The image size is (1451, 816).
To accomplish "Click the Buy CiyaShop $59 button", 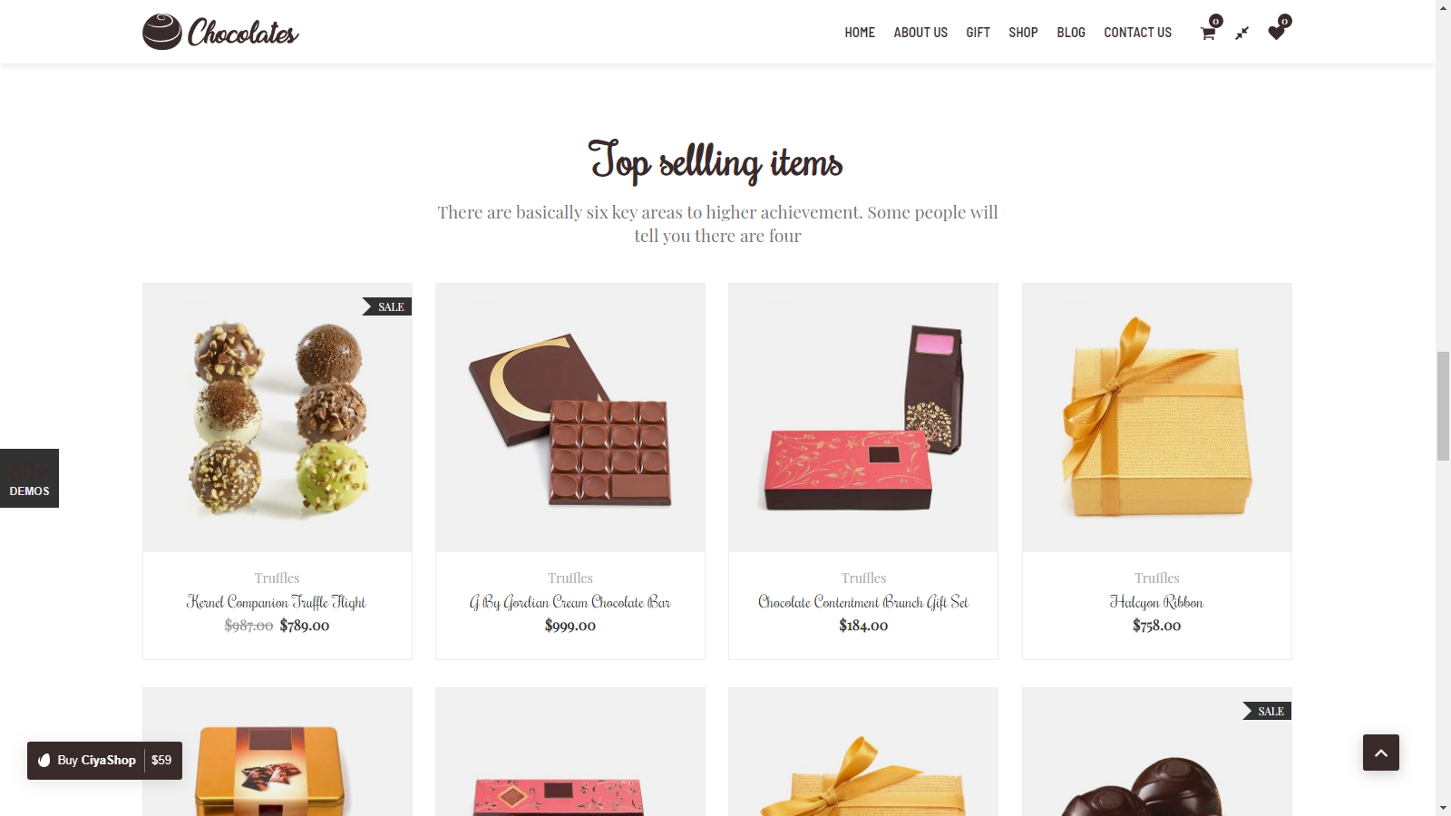I will point(104,761).
